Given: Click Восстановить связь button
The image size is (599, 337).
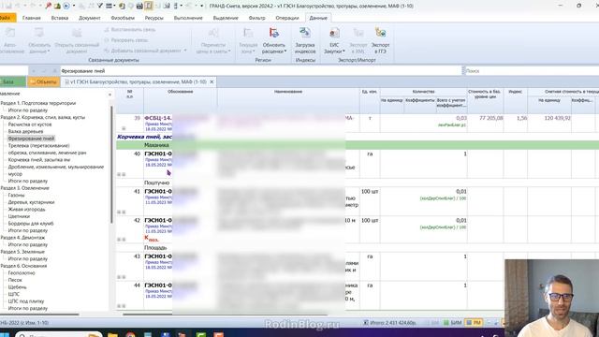Looking at the screenshot, I should tap(130, 30).
